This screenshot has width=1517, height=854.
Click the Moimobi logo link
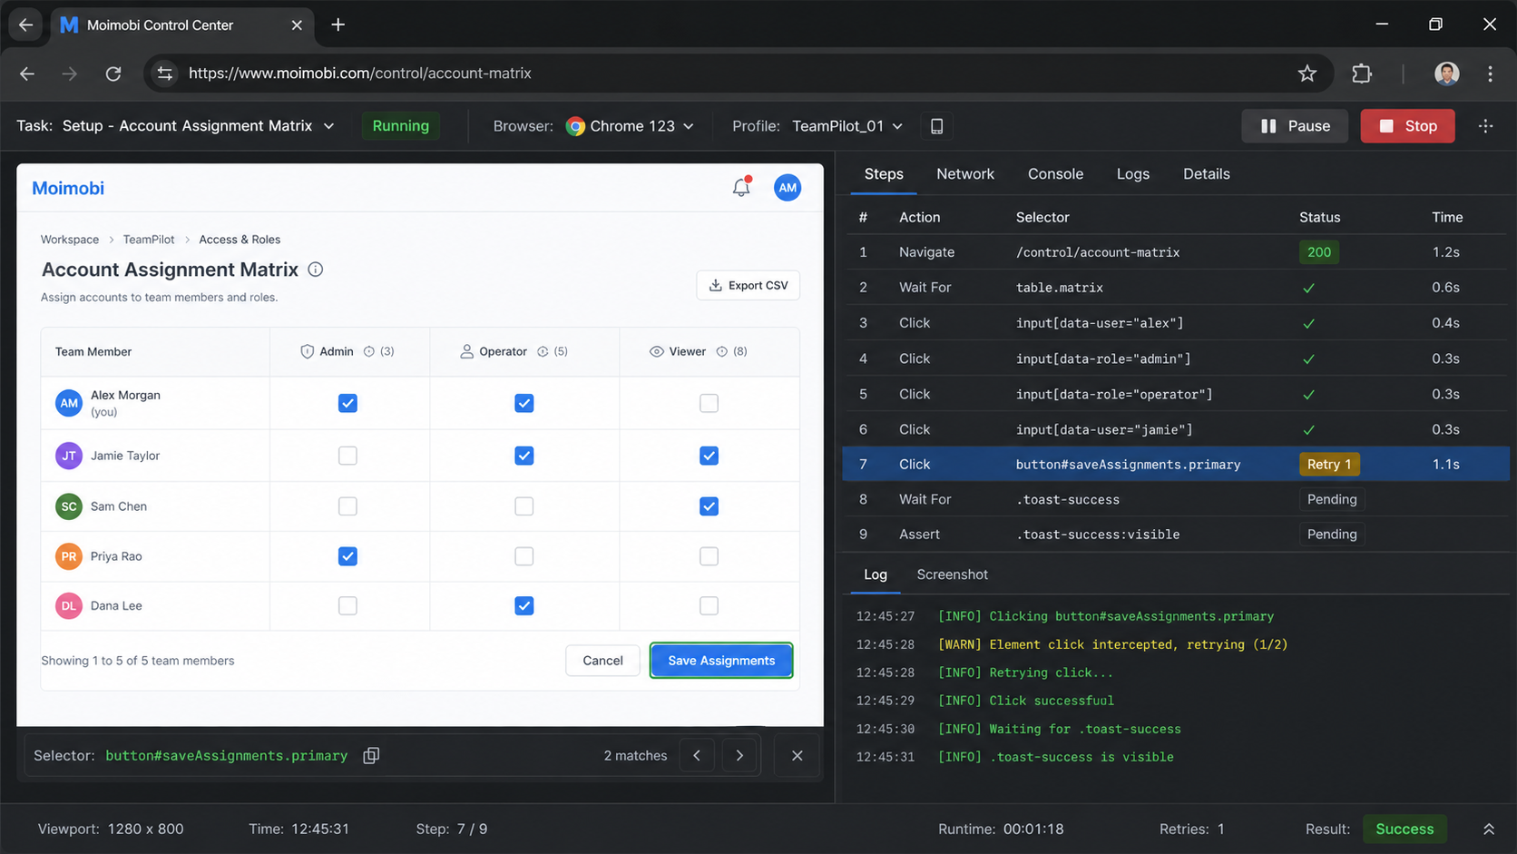click(68, 188)
